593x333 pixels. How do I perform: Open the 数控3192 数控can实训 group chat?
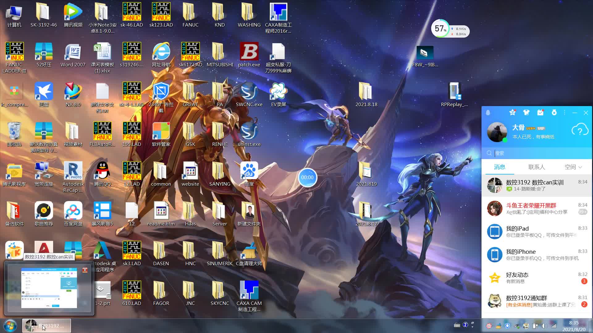[x=537, y=185]
